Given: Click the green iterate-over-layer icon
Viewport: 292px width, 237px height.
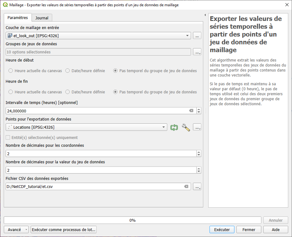Looking at the screenshot, I should point(174,127).
